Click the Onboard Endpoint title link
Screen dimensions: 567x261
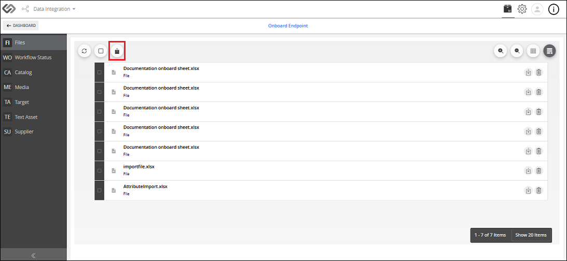pyautogui.click(x=288, y=25)
